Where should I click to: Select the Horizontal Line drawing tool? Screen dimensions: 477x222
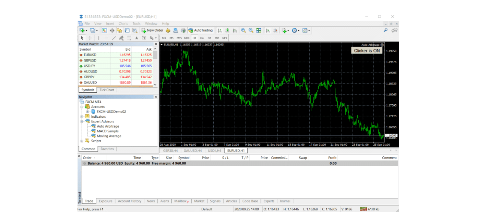[x=106, y=38]
